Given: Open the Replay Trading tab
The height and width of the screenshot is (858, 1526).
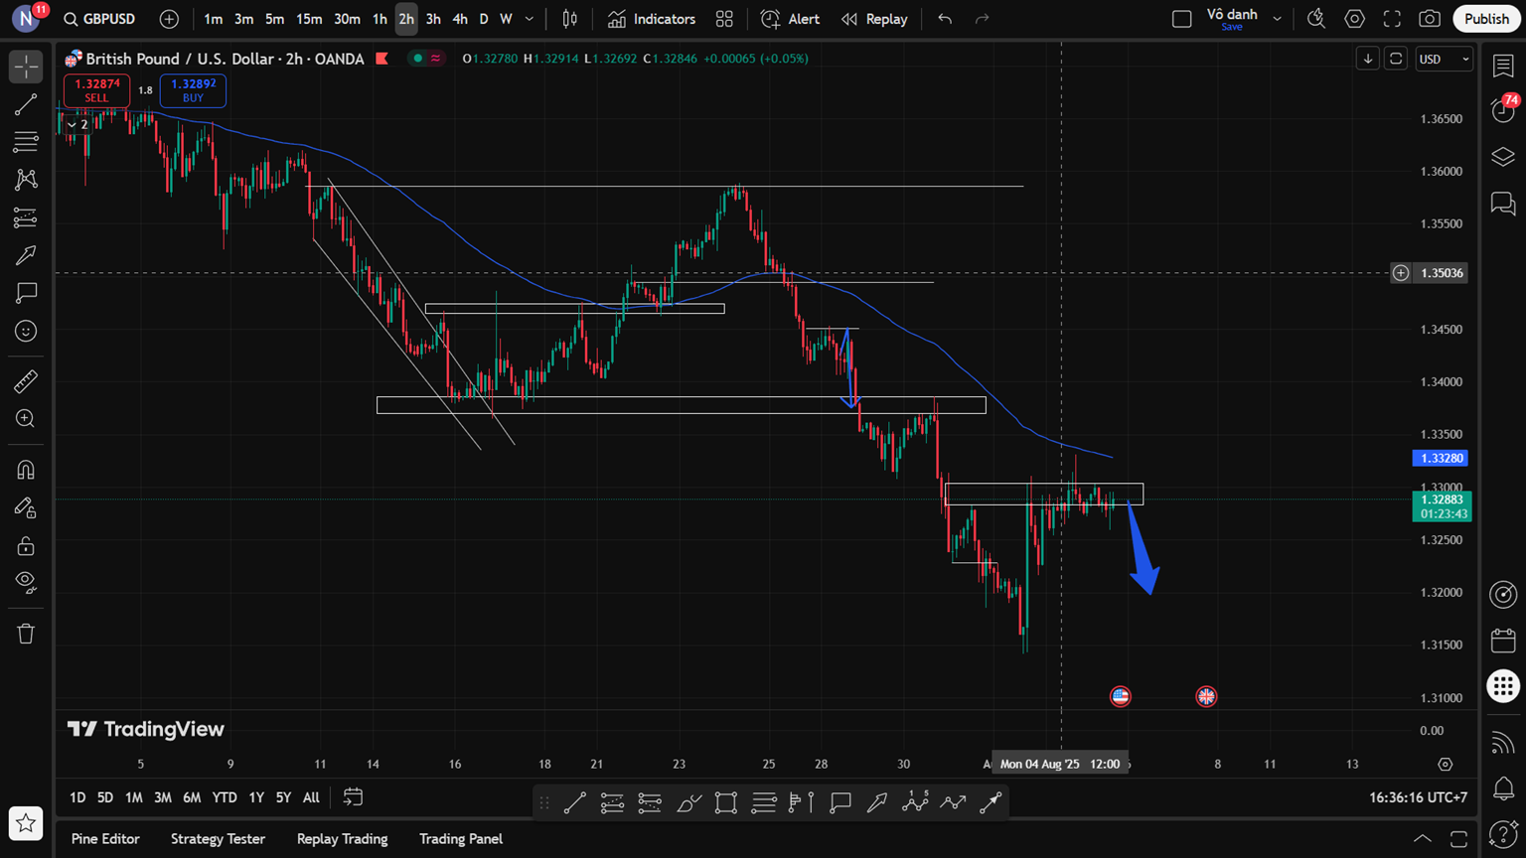Looking at the screenshot, I should (342, 839).
